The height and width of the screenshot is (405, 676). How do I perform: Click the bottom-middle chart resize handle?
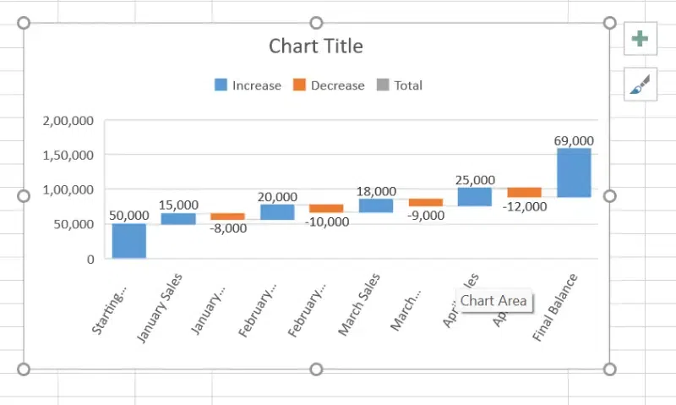coord(316,369)
